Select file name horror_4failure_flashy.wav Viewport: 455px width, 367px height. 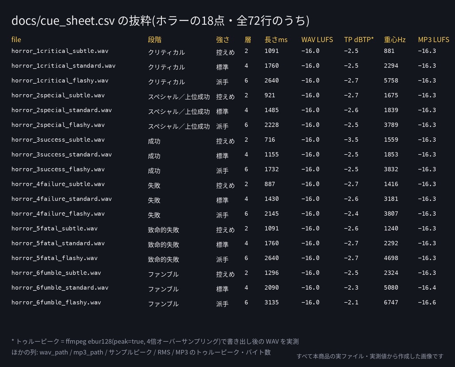tap(58, 214)
